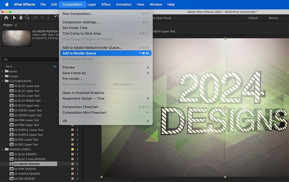Switch to the Review workspace
The height and width of the screenshot is (182, 289).
pyautogui.click(x=273, y=18)
